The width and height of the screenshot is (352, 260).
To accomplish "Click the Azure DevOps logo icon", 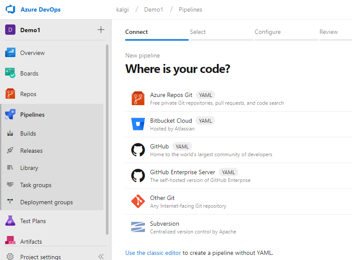I will (x=10, y=9).
